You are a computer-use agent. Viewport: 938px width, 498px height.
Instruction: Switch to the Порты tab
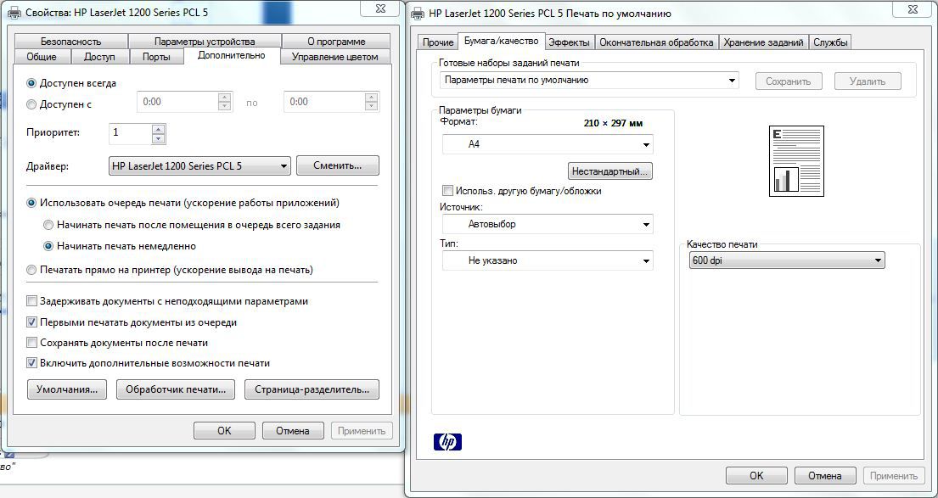click(156, 57)
